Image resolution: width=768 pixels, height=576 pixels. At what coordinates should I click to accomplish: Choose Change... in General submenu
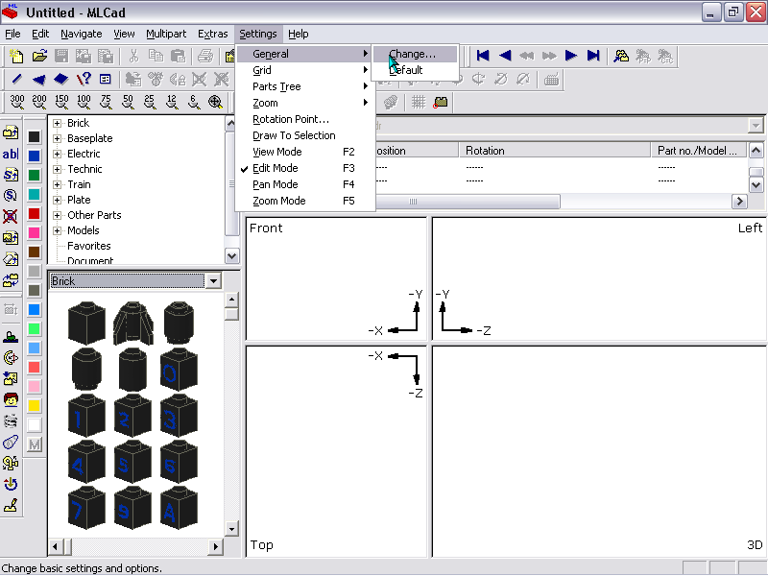click(x=416, y=54)
